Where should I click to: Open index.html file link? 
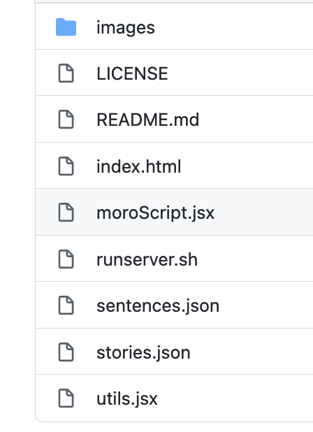139,166
